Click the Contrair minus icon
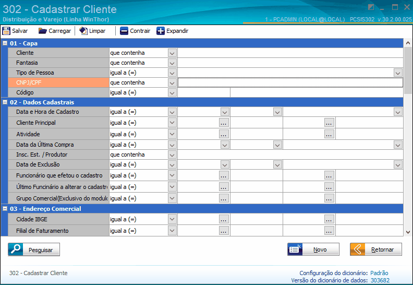The image size is (413, 285). 124,31
